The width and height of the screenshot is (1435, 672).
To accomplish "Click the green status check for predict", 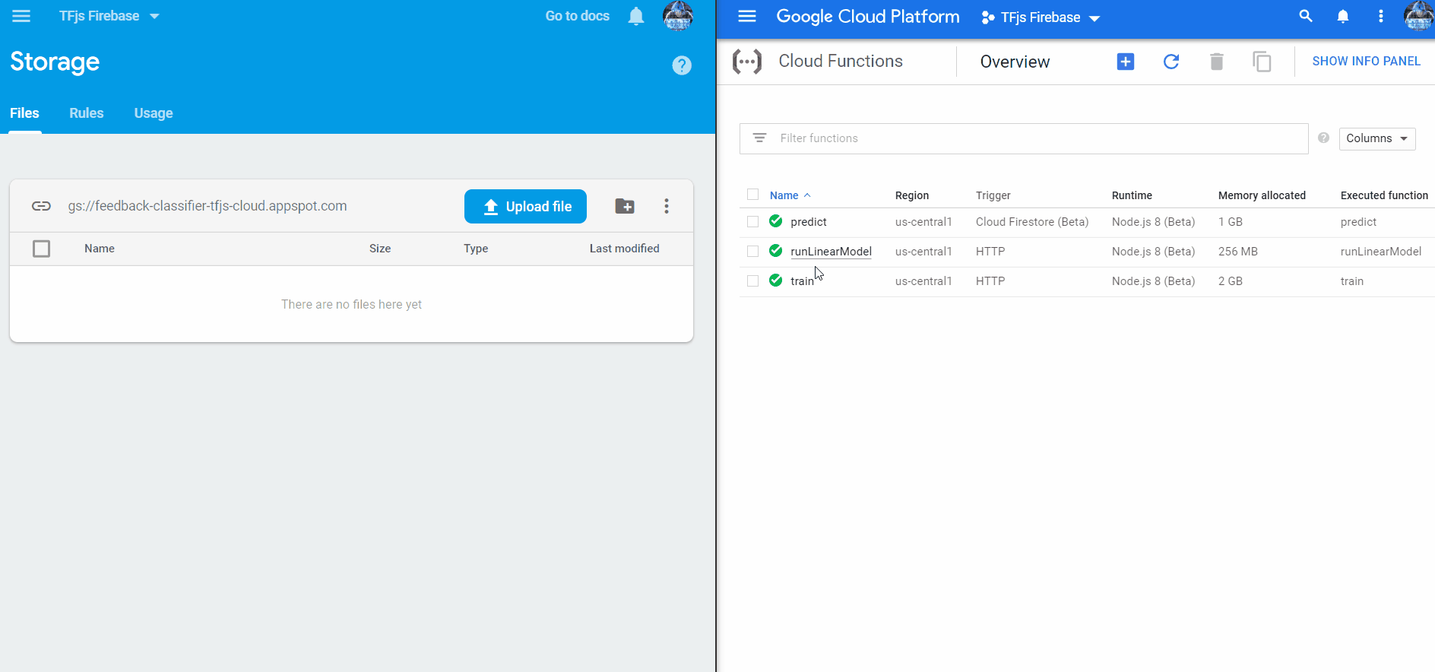I will point(776,221).
